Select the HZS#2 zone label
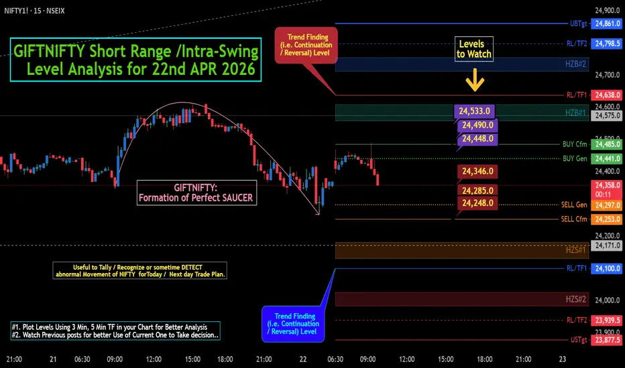This screenshot has height=368, width=625. (575, 299)
